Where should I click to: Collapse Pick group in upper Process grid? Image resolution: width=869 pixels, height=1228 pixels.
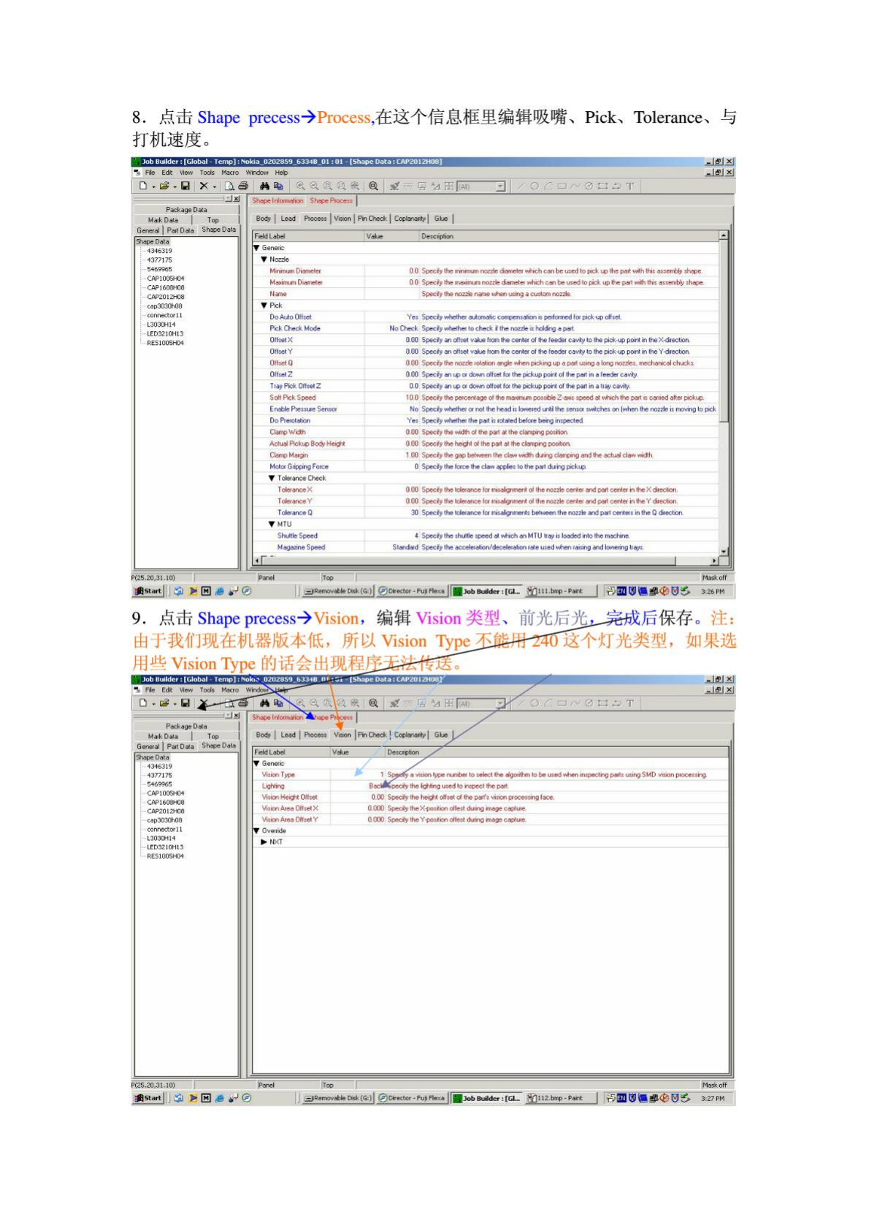click(264, 306)
